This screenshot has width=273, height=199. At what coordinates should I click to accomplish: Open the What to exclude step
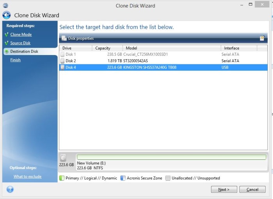(x=28, y=176)
